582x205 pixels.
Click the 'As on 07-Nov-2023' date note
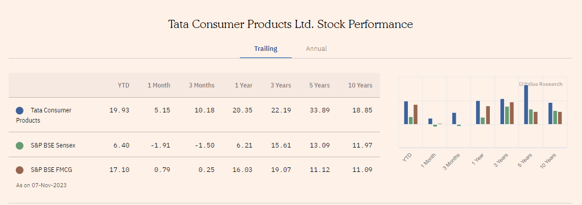coord(41,185)
